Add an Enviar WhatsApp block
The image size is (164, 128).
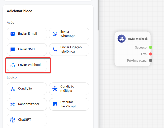pyautogui.click(x=69, y=34)
